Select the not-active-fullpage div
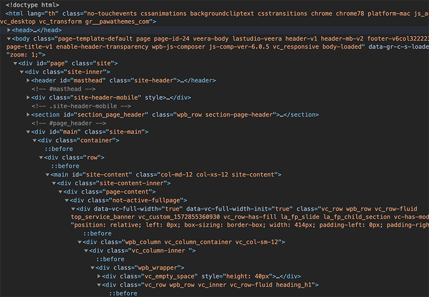 128,200
